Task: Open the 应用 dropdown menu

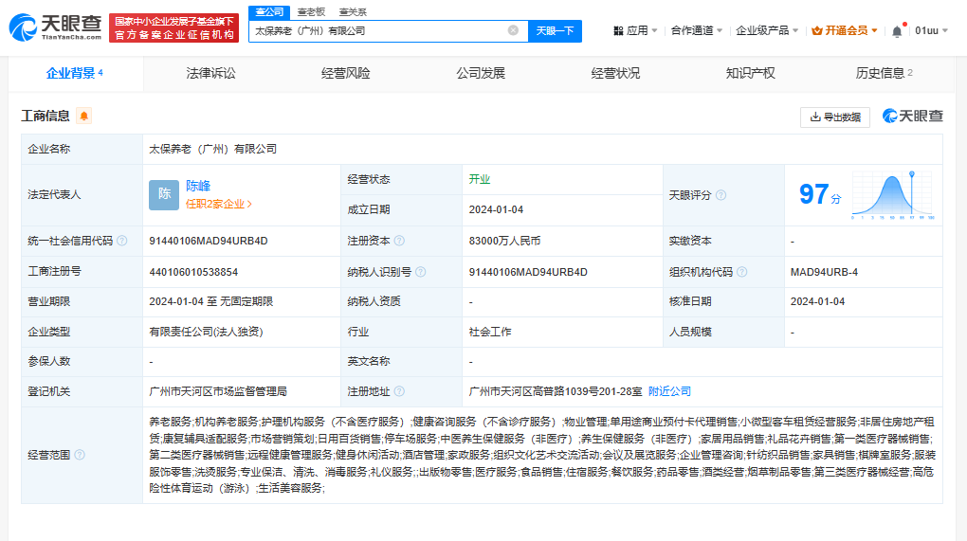Action: point(636,30)
